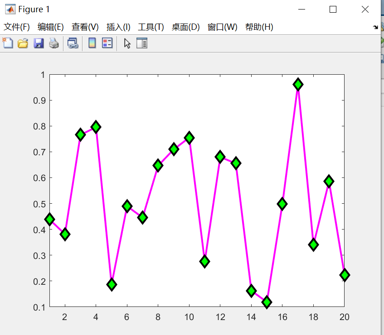Save the current figure

(x=39, y=43)
